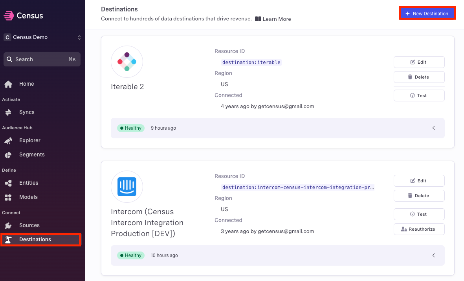Expand the Intercom health status chevron

click(x=433, y=255)
